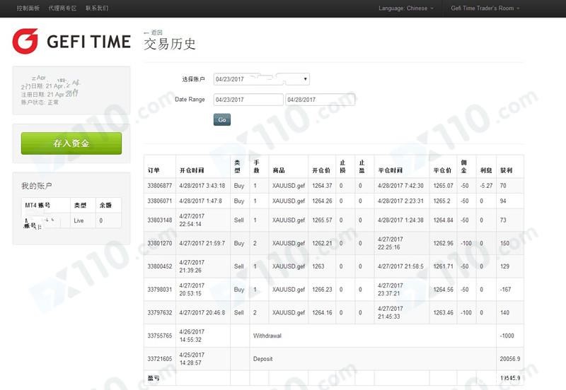Click open time 4/28/2017 3:43:18
The height and width of the screenshot is (390, 566).
202,186
